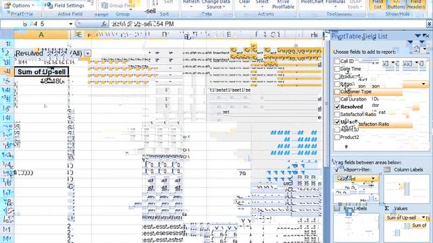Select the Resolved label cell in column A

(x=41, y=53)
